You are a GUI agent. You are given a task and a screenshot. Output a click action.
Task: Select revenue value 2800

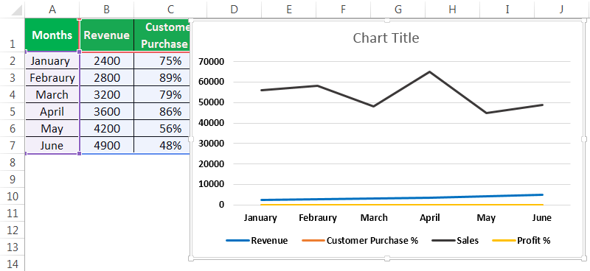[107, 77]
